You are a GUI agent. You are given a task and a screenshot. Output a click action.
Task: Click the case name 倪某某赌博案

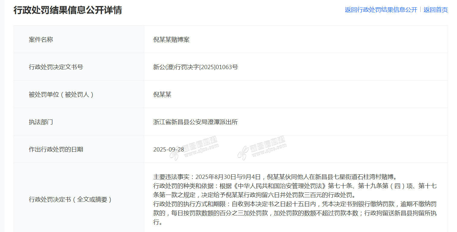tap(171, 40)
